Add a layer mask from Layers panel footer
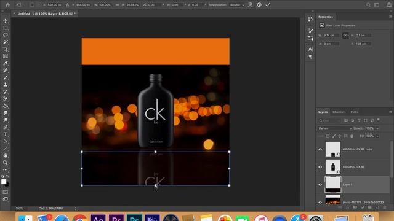 click(x=355, y=207)
